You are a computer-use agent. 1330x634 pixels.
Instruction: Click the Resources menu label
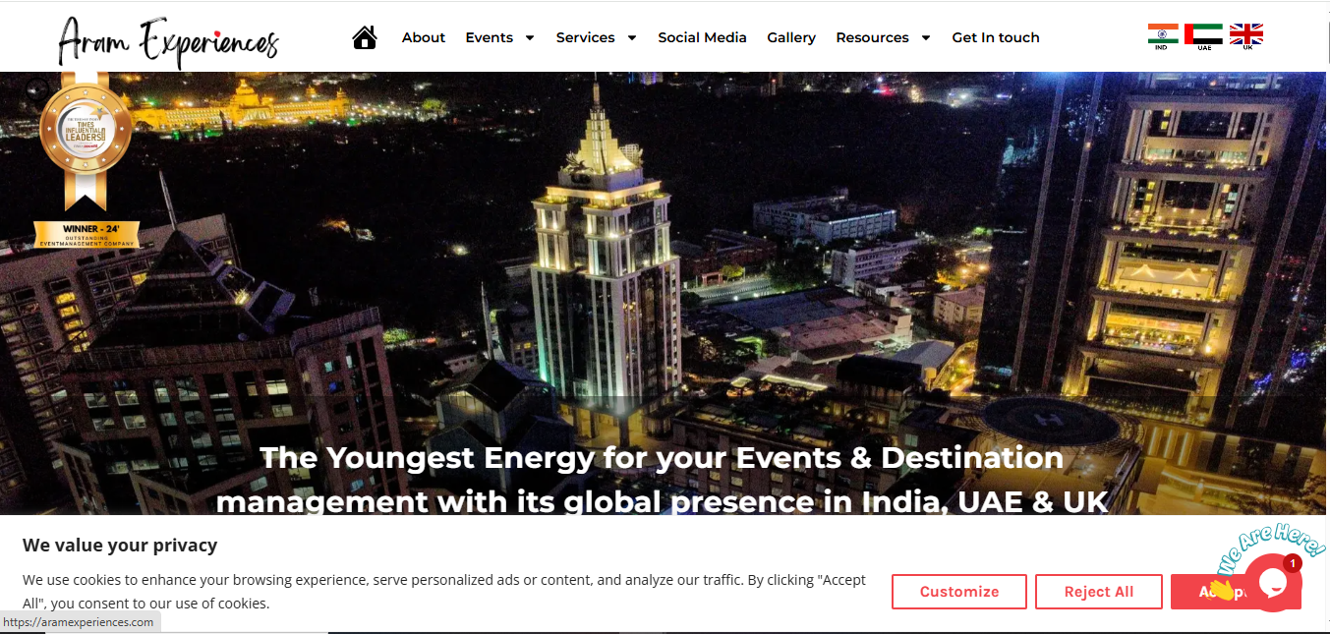(x=872, y=37)
